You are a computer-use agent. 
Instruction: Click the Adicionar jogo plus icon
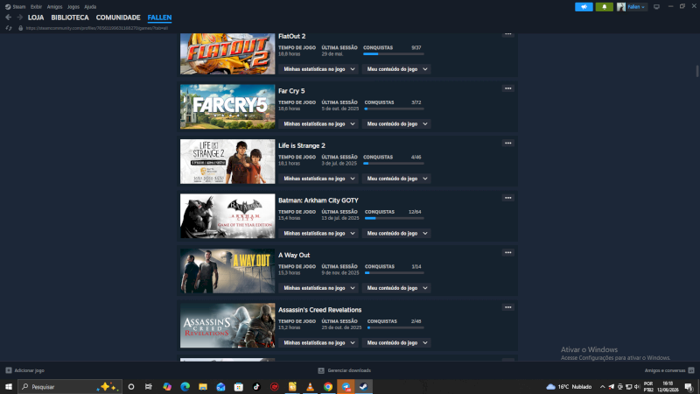pyautogui.click(x=9, y=370)
